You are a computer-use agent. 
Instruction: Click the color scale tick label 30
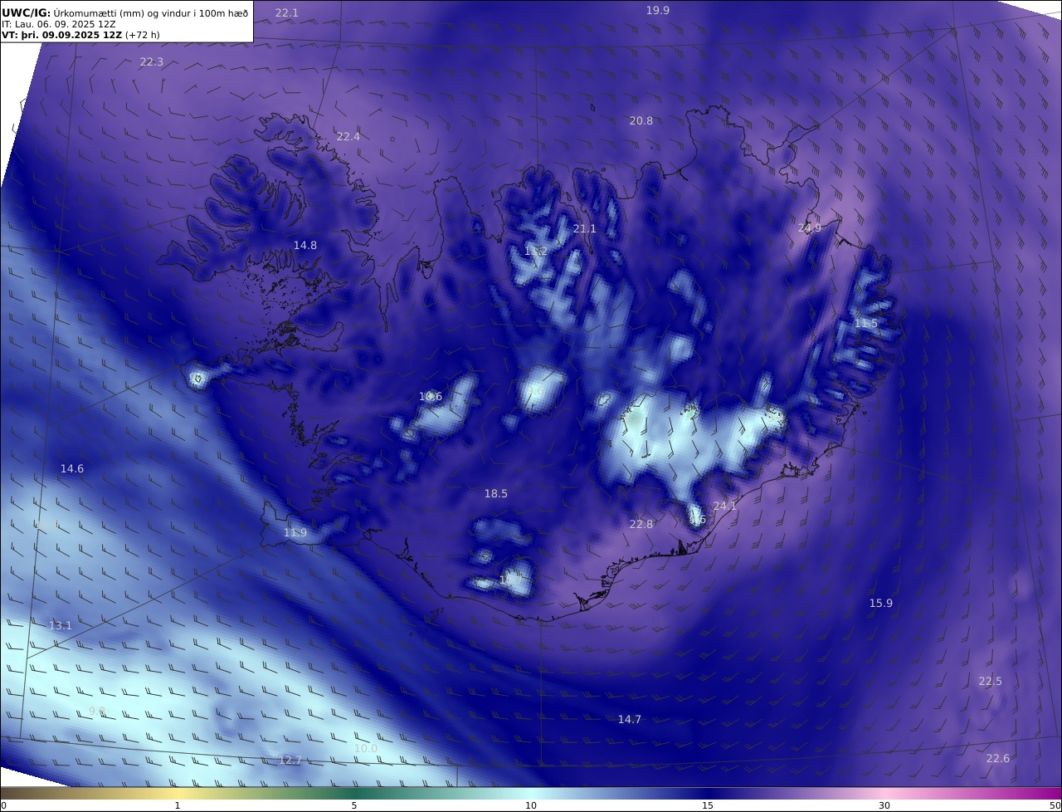(x=884, y=806)
